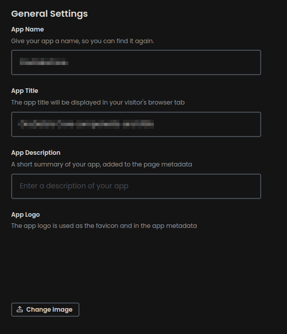The width and height of the screenshot is (287, 334).
Task: Click the App Description label
Action: [36, 153]
